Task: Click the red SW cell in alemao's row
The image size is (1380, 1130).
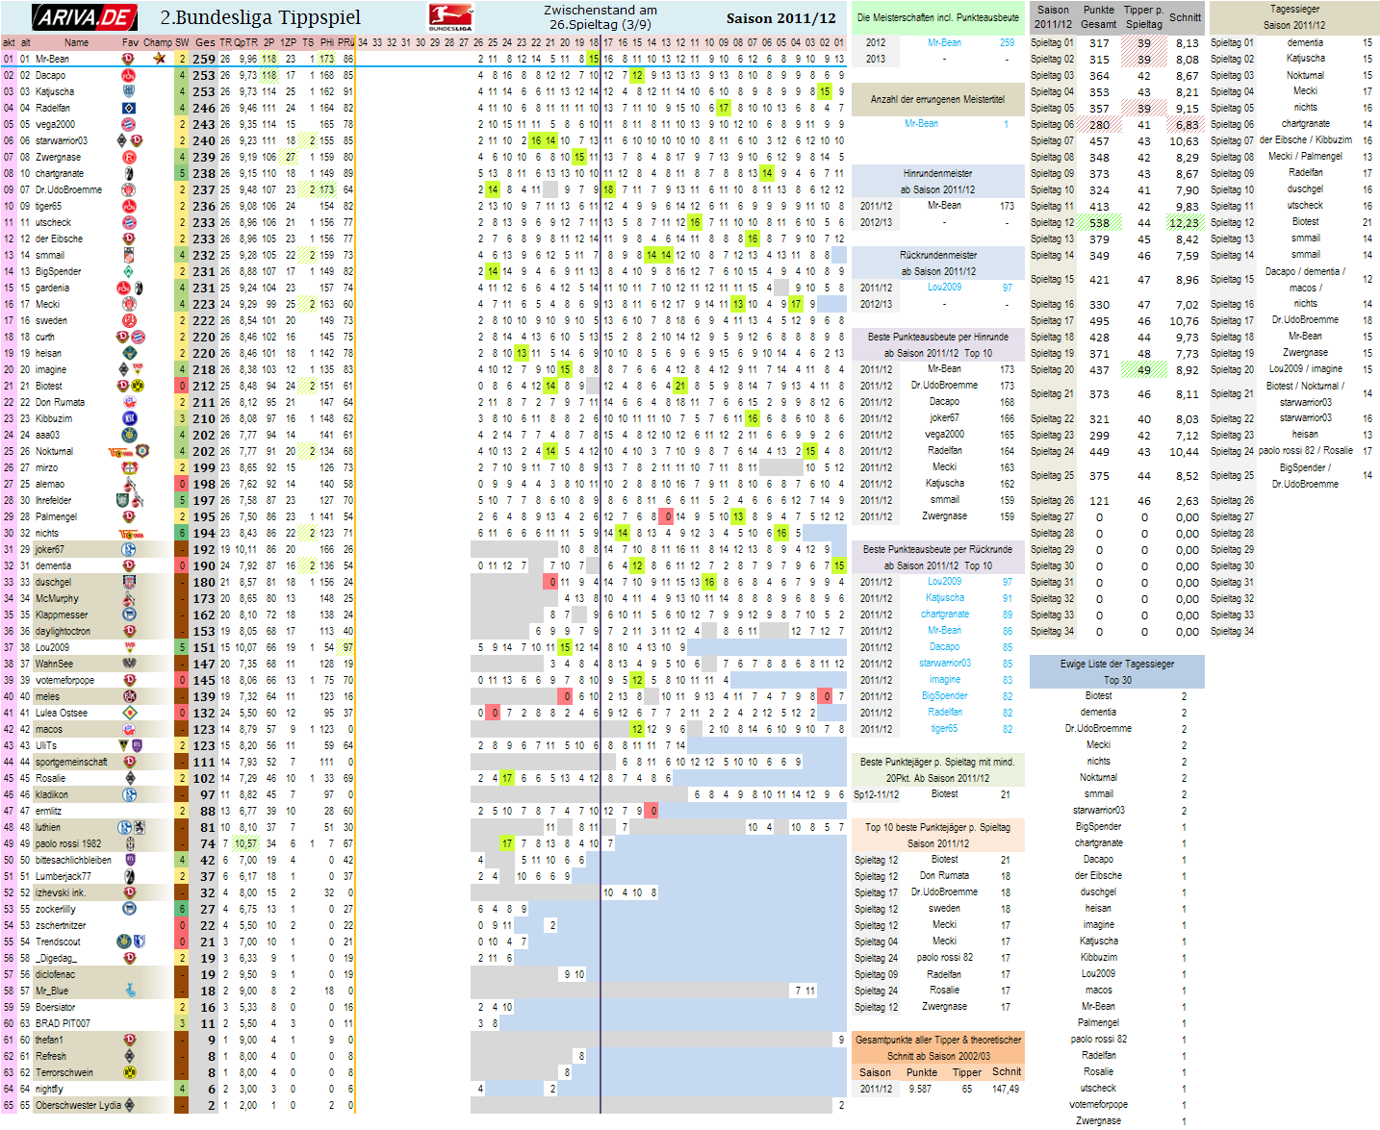Action: (x=182, y=484)
